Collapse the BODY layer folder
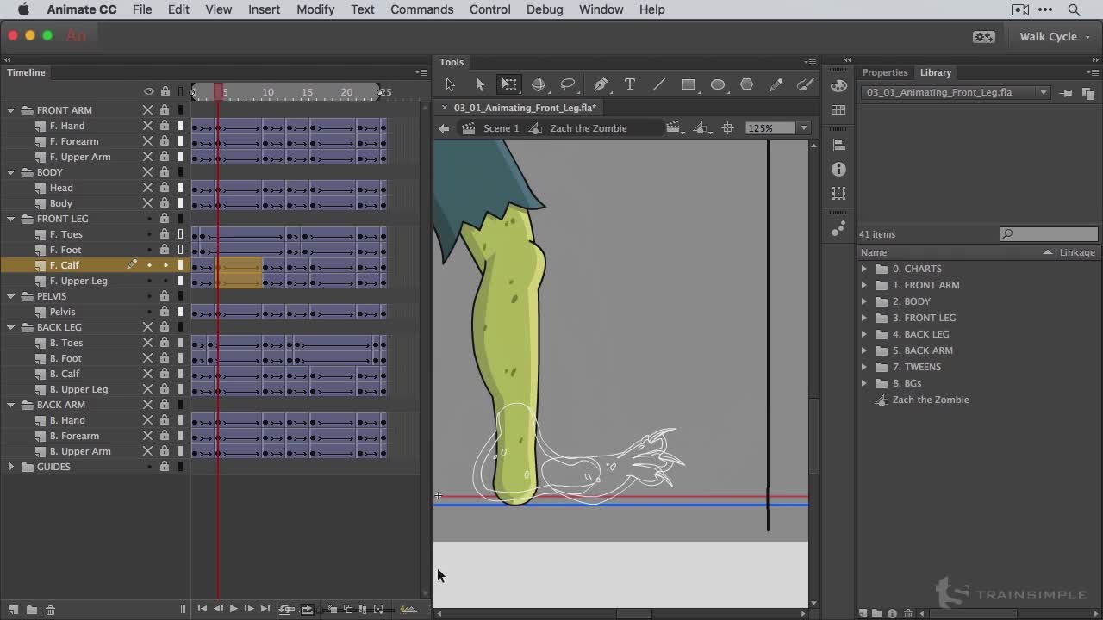Screen dimensions: 1103x620 tap(11, 172)
